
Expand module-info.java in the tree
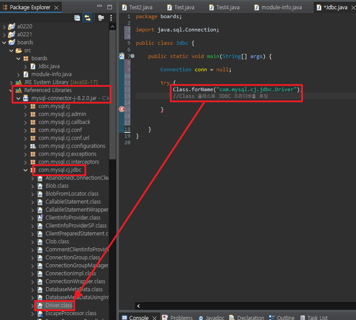(19, 74)
